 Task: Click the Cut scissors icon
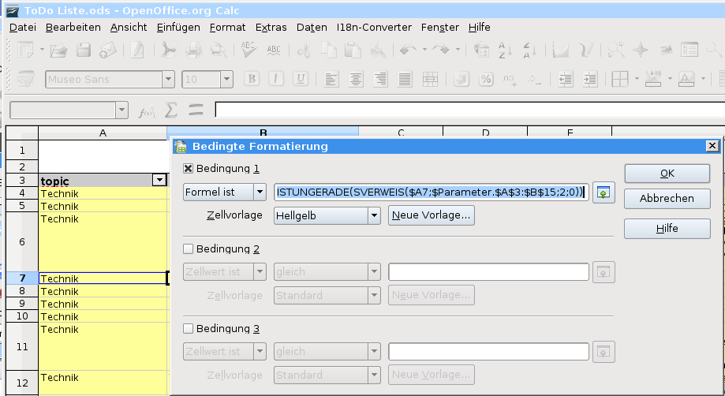tap(304, 50)
